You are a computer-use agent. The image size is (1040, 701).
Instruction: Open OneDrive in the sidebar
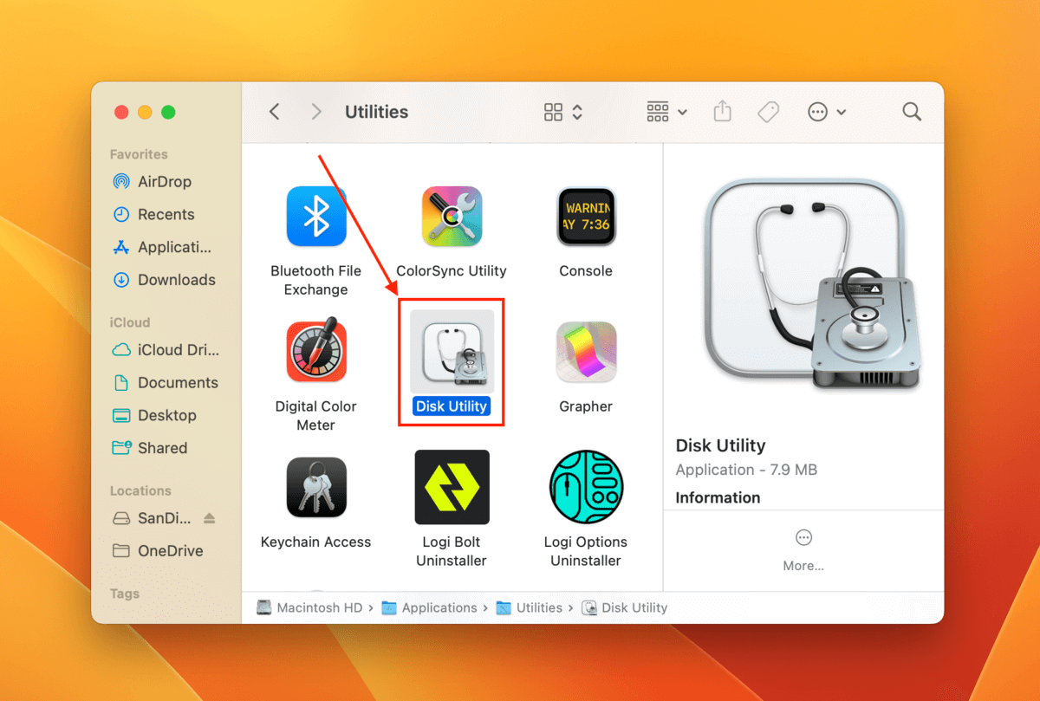(159, 551)
